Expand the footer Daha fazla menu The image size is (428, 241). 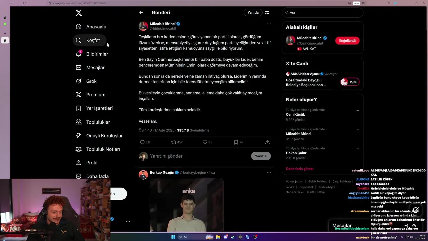click(295, 192)
